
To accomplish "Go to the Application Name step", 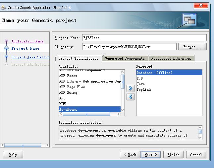I will click(x=27, y=41).
